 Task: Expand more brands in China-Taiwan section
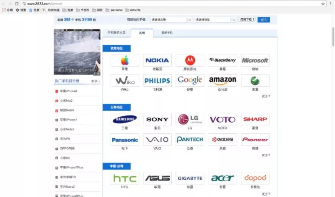pos(266,194)
